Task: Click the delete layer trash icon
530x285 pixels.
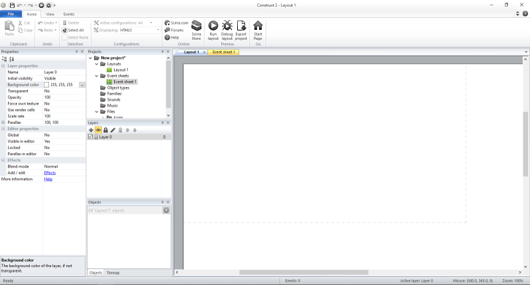Action: tap(120, 130)
